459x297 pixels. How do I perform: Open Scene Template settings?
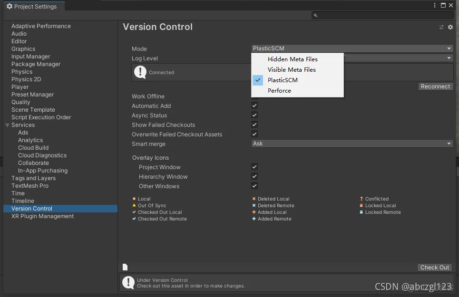tap(33, 110)
